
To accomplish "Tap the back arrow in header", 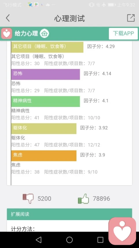I will click(8, 18).
